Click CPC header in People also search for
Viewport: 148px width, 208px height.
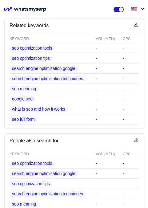pos(127,154)
